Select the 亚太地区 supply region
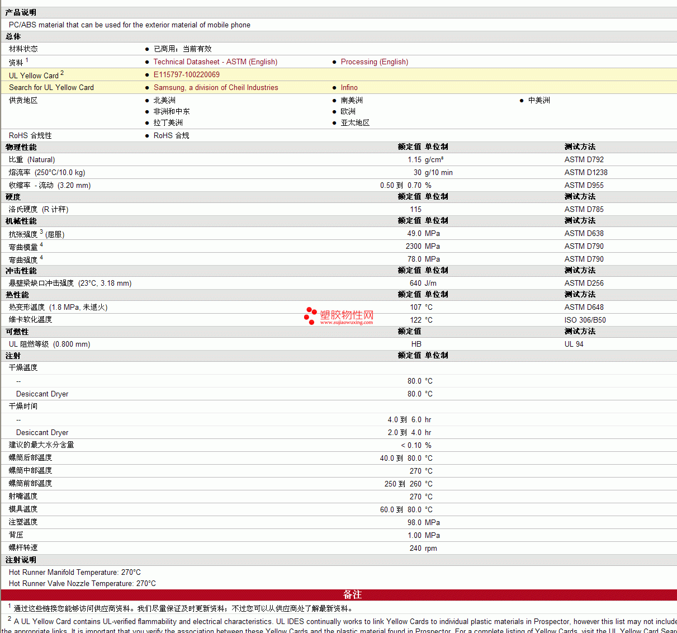677x633 pixels. [355, 123]
